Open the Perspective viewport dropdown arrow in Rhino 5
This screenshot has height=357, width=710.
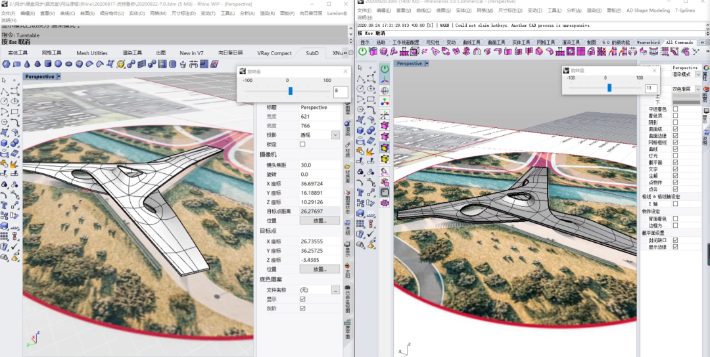click(427, 64)
